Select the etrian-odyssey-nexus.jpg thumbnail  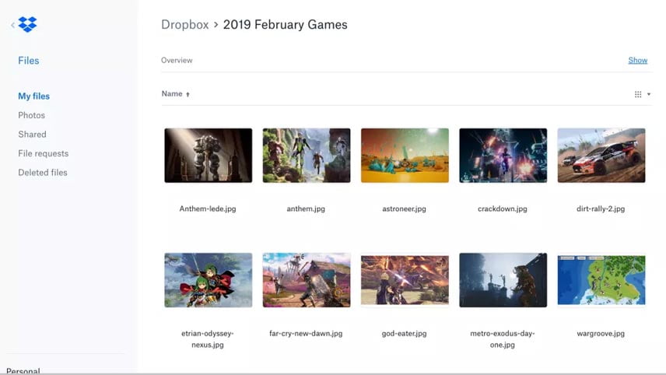(209, 280)
